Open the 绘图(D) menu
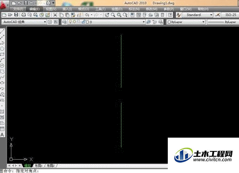Screen dimensions: 239x173 pos(117,9)
